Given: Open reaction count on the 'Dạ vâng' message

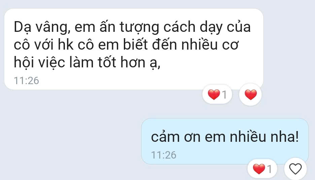Looking at the screenshot, I should (217, 94).
